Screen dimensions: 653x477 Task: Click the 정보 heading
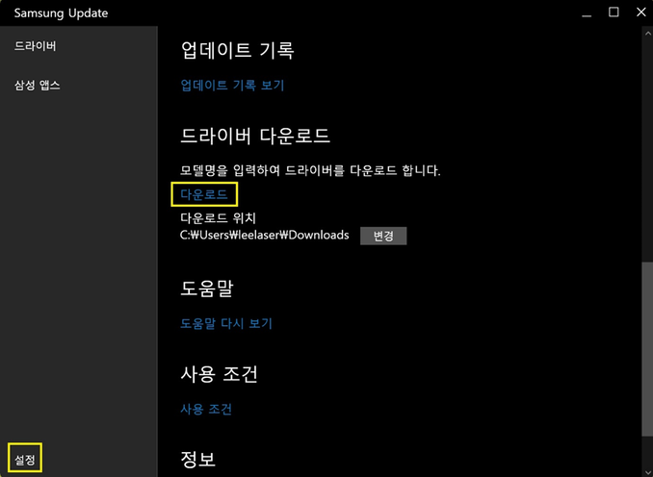pos(197,459)
